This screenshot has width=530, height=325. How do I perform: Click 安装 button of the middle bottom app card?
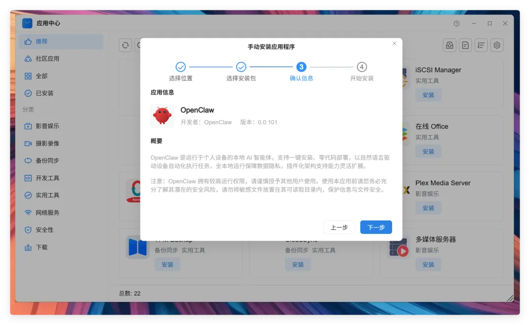(298, 265)
